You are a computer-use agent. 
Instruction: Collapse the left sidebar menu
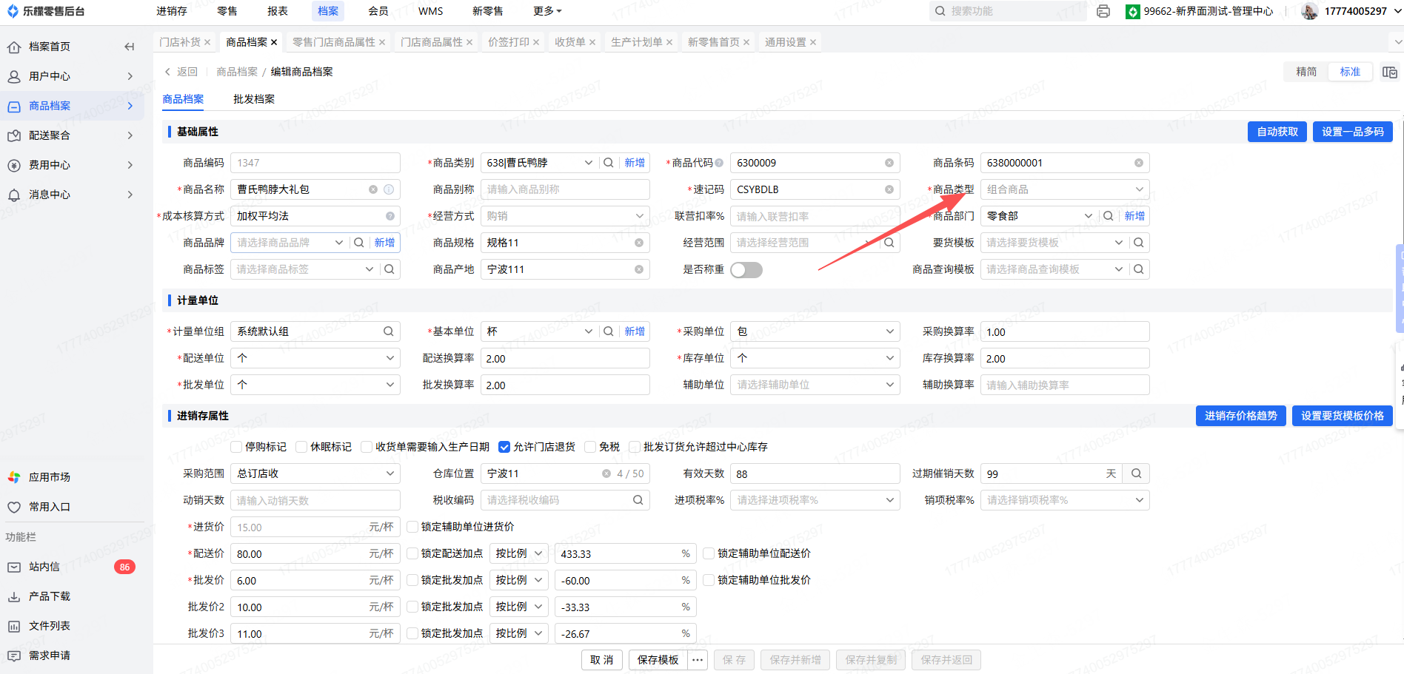(130, 47)
